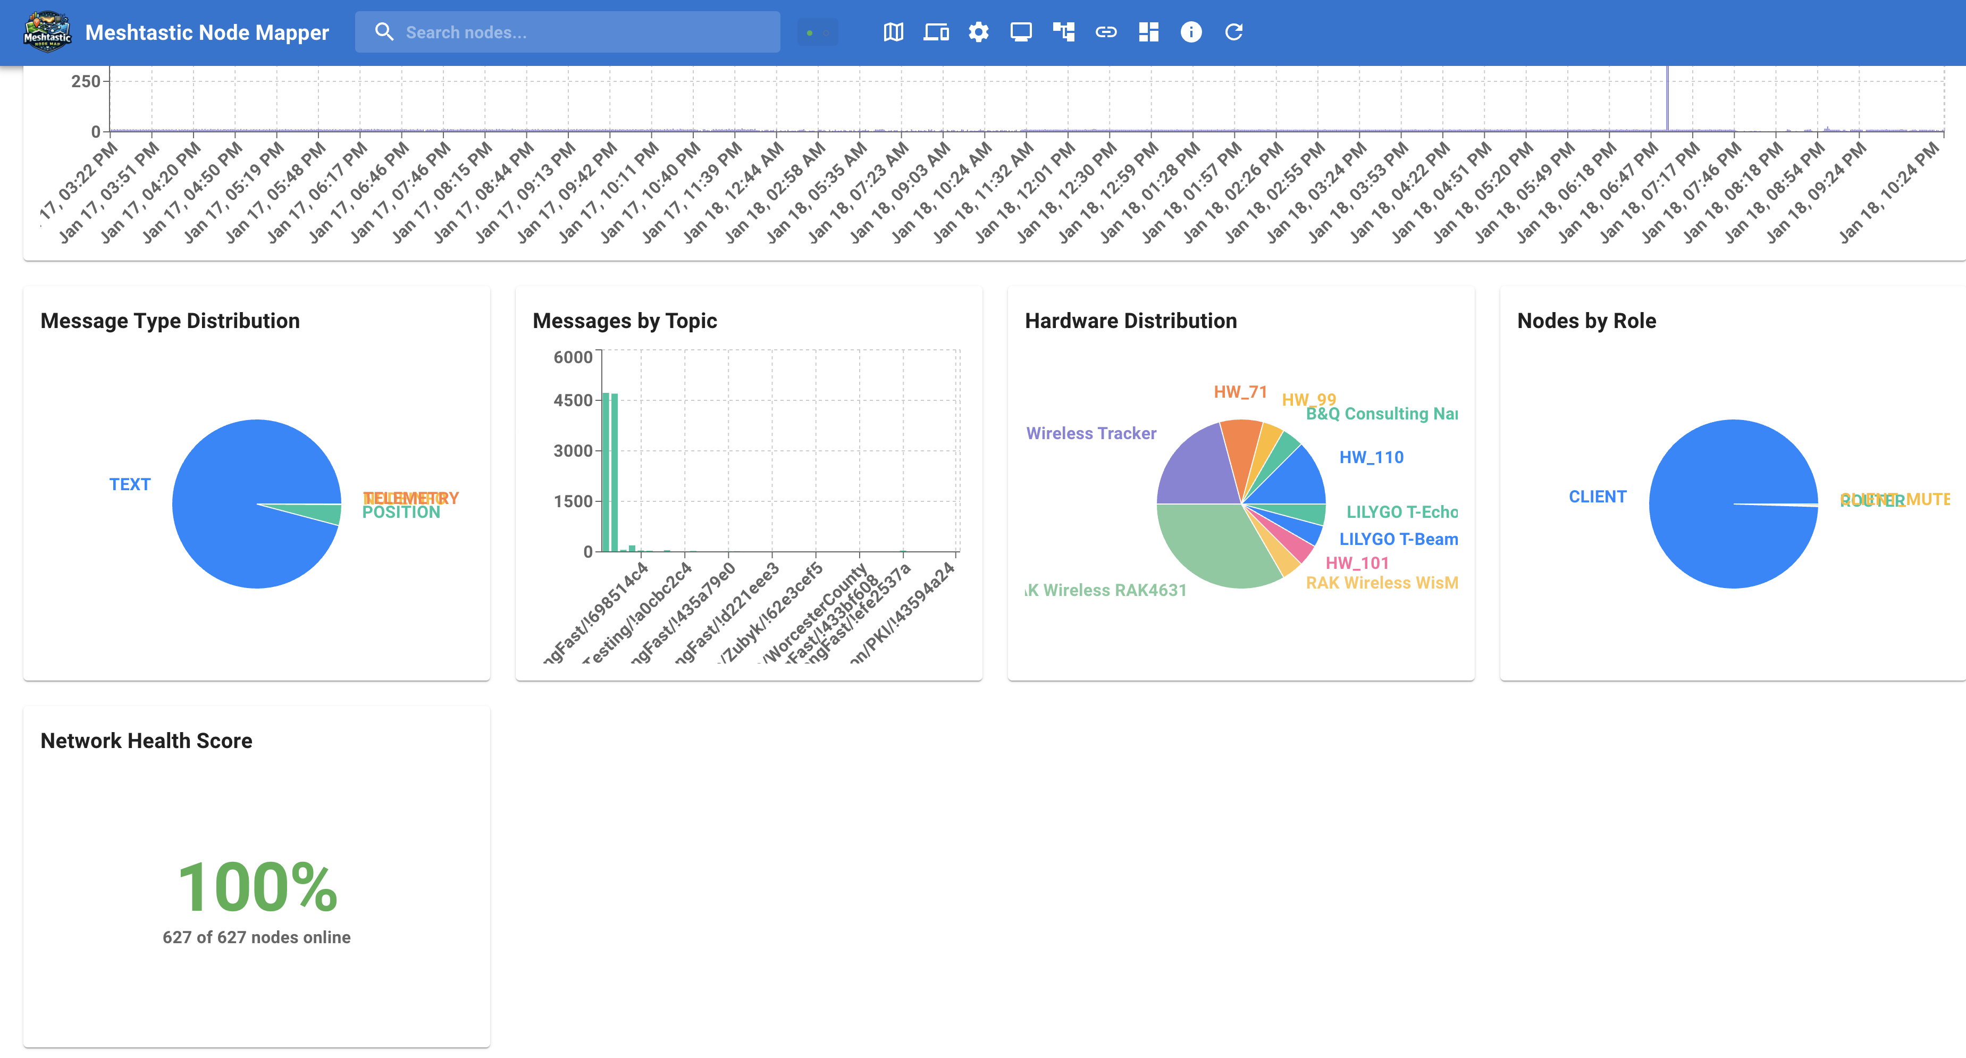The width and height of the screenshot is (1966, 1058).
Task: Open the monitor/display view
Action: [1020, 32]
